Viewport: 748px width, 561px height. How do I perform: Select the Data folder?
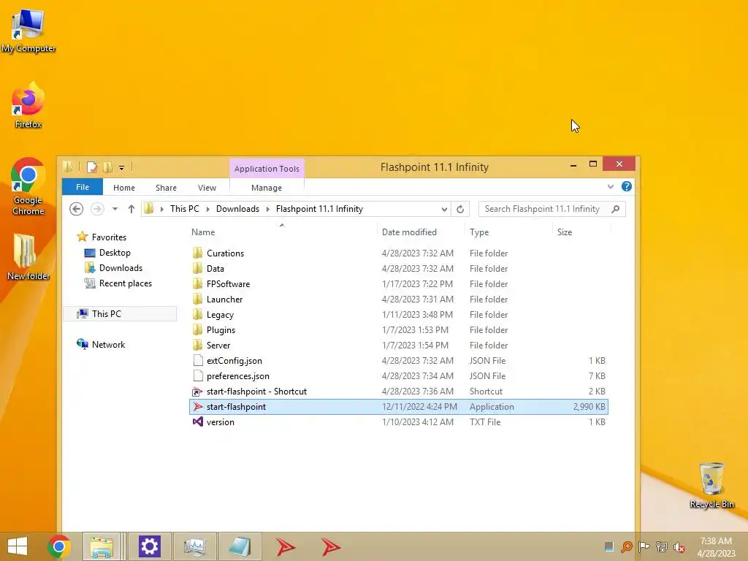(x=399, y=269)
